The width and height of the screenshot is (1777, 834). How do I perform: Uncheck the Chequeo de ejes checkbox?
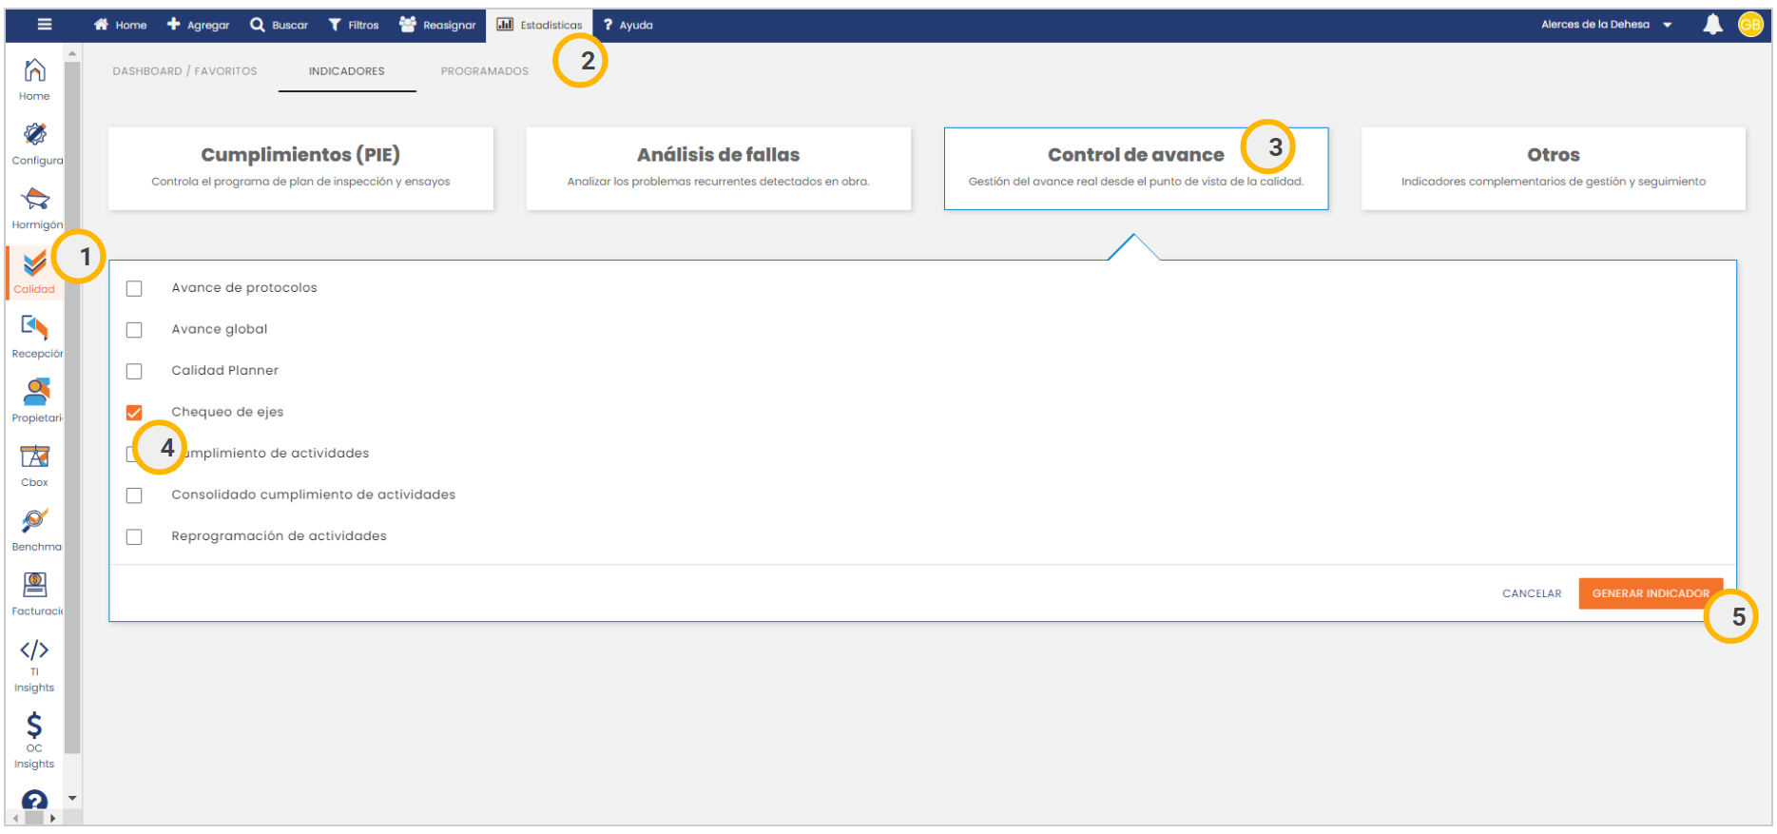[134, 413]
